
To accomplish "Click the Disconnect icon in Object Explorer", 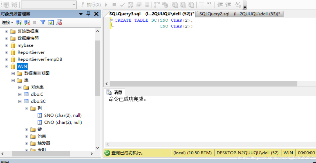I will click(27, 22).
